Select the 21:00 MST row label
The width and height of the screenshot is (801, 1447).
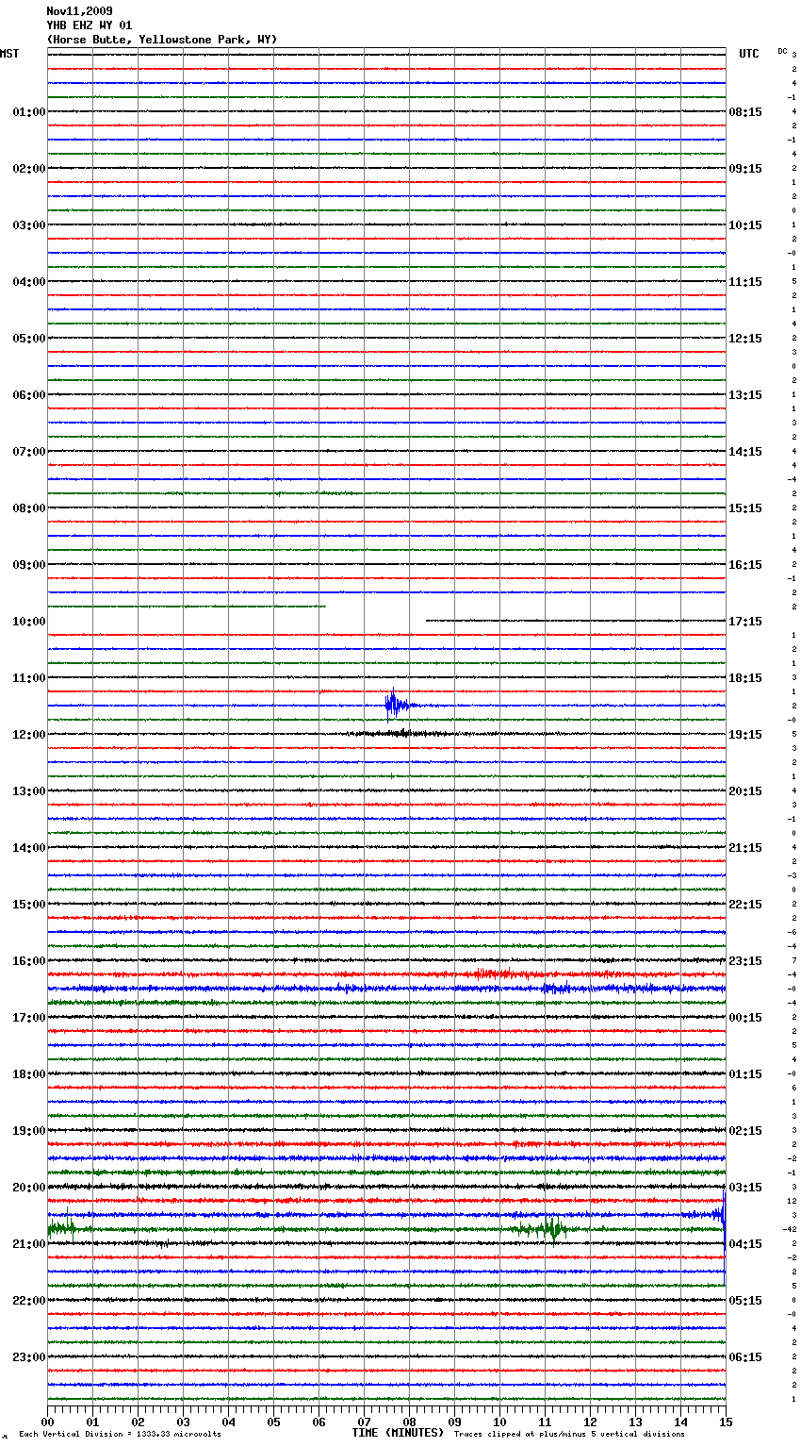pos(29,1244)
